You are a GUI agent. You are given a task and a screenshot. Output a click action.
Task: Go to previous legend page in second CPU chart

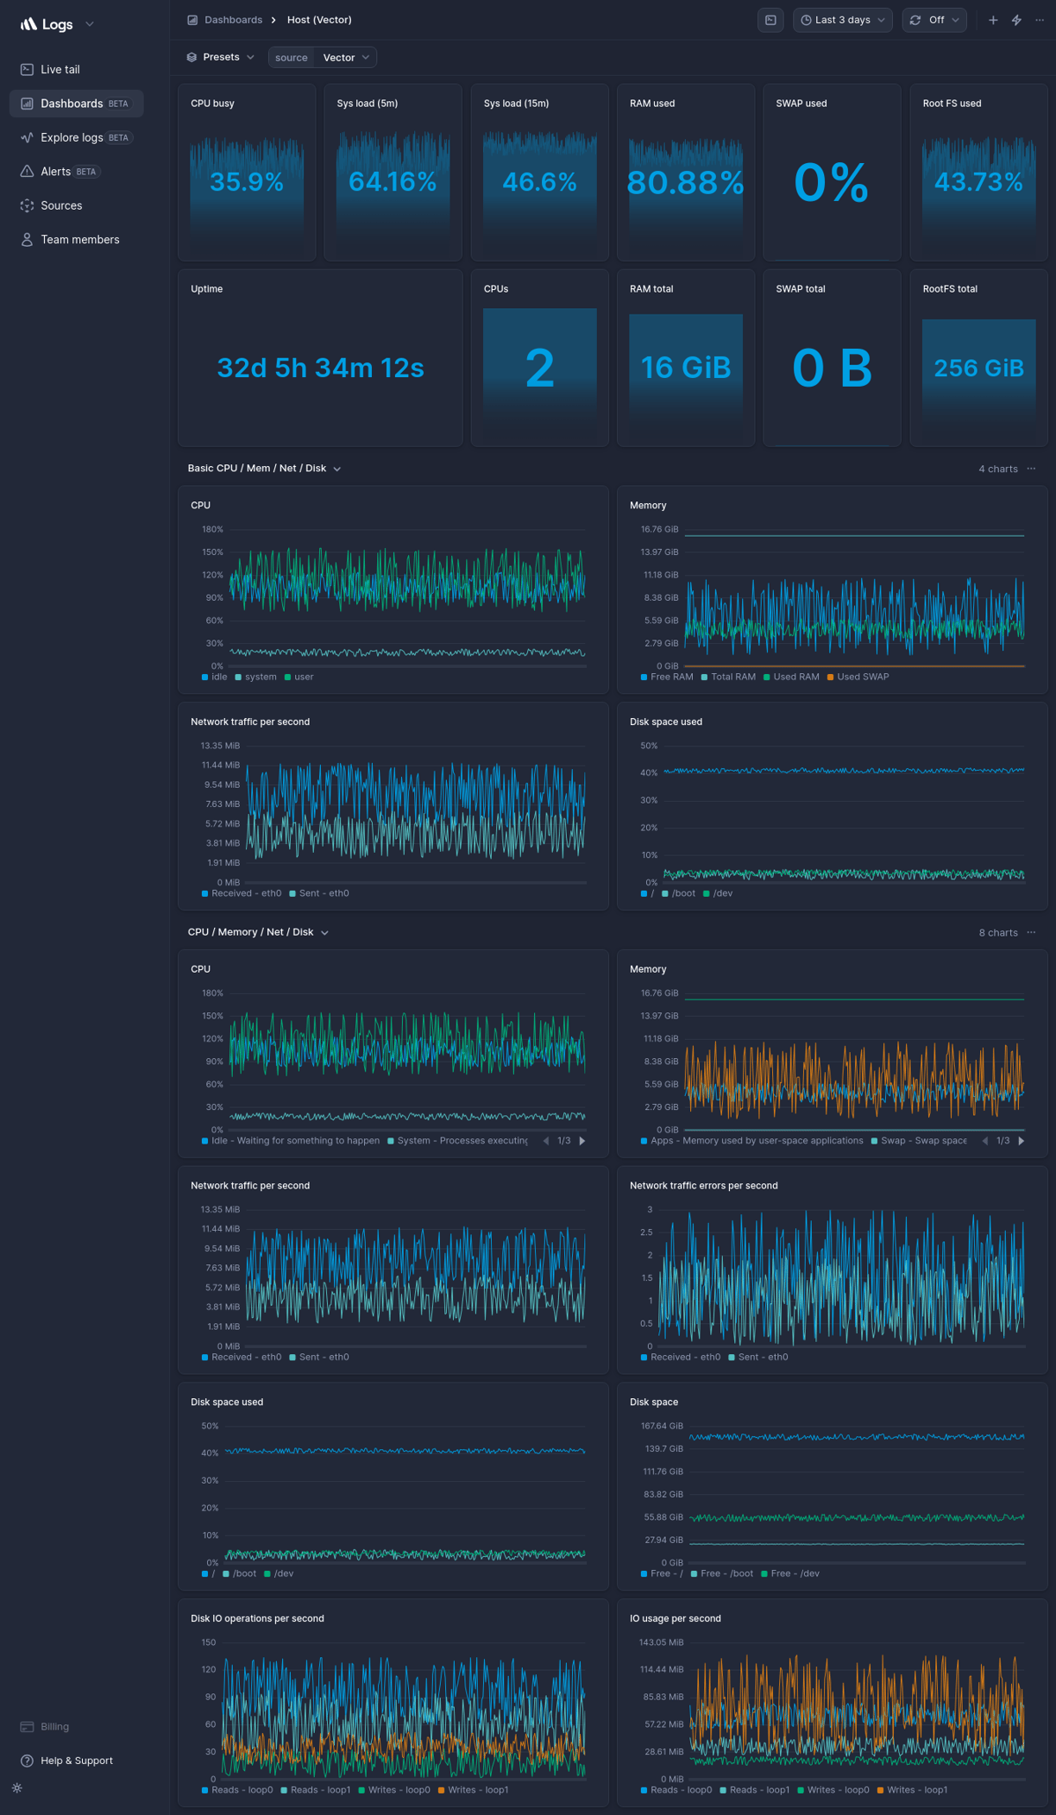pyautogui.click(x=546, y=1141)
